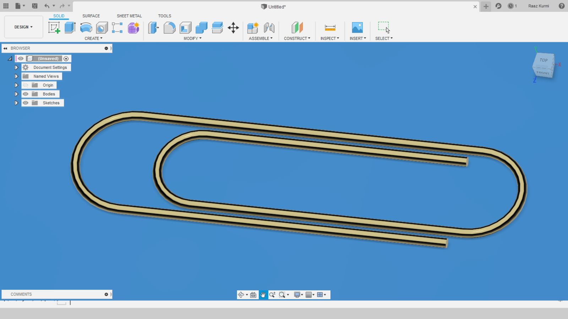Hide the Bodies folder
This screenshot has width=568, height=319.
[26, 94]
